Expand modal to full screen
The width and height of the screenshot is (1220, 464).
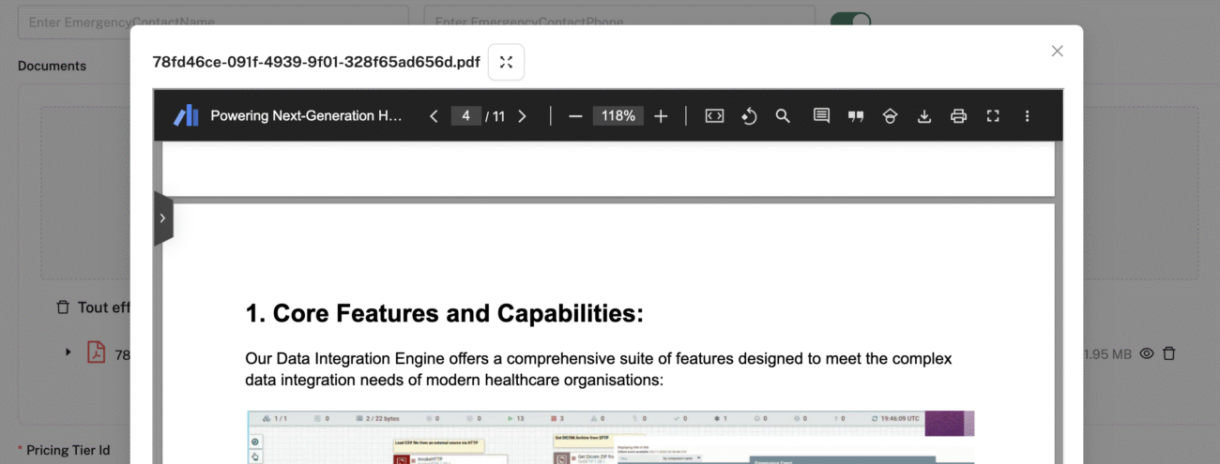point(506,62)
